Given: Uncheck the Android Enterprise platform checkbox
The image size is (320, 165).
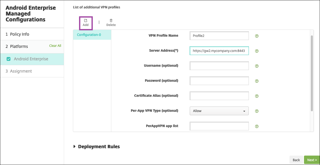Looking at the screenshot, I should pyautogui.click(x=8, y=59).
